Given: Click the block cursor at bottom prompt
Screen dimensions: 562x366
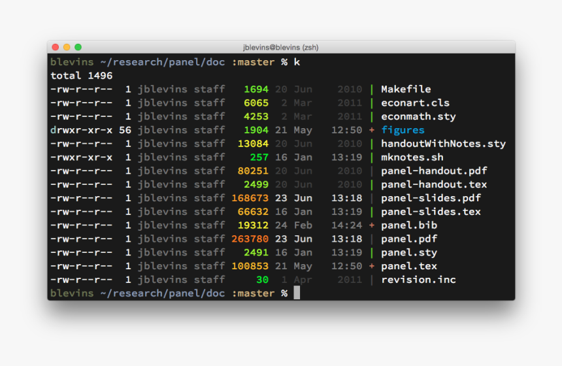Looking at the screenshot, I should [x=297, y=293].
